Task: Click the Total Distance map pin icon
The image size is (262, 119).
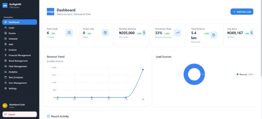Action: click(213, 35)
